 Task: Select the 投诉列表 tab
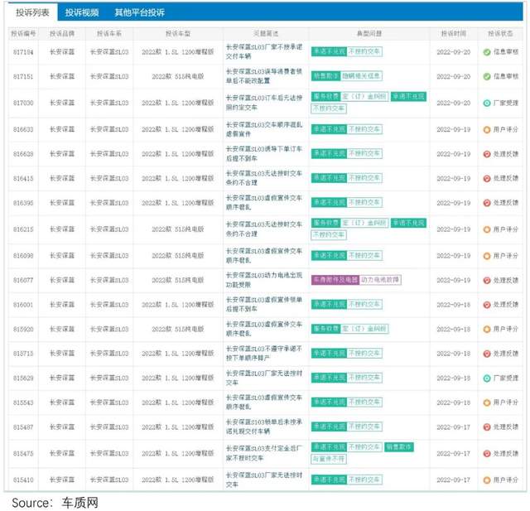pos(32,12)
